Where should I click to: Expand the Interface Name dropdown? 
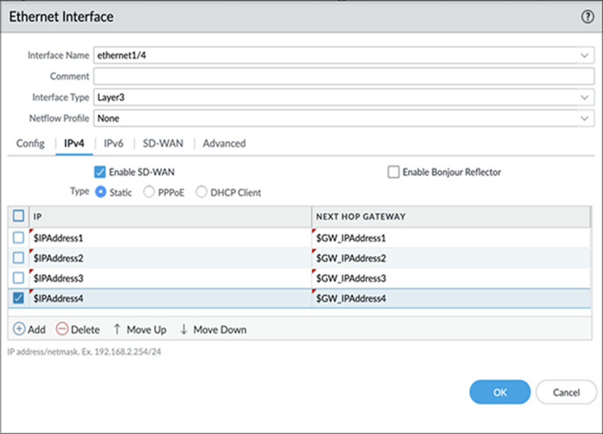(x=584, y=55)
